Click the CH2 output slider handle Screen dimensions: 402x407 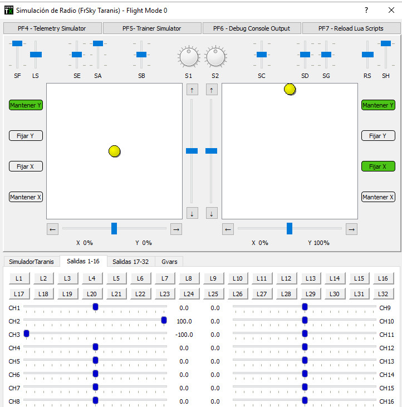click(x=164, y=320)
